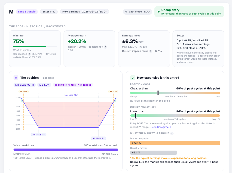This screenshot has width=232, height=173.
Task: Select the Long Strangle strategy tag
Action: [x=27, y=12]
